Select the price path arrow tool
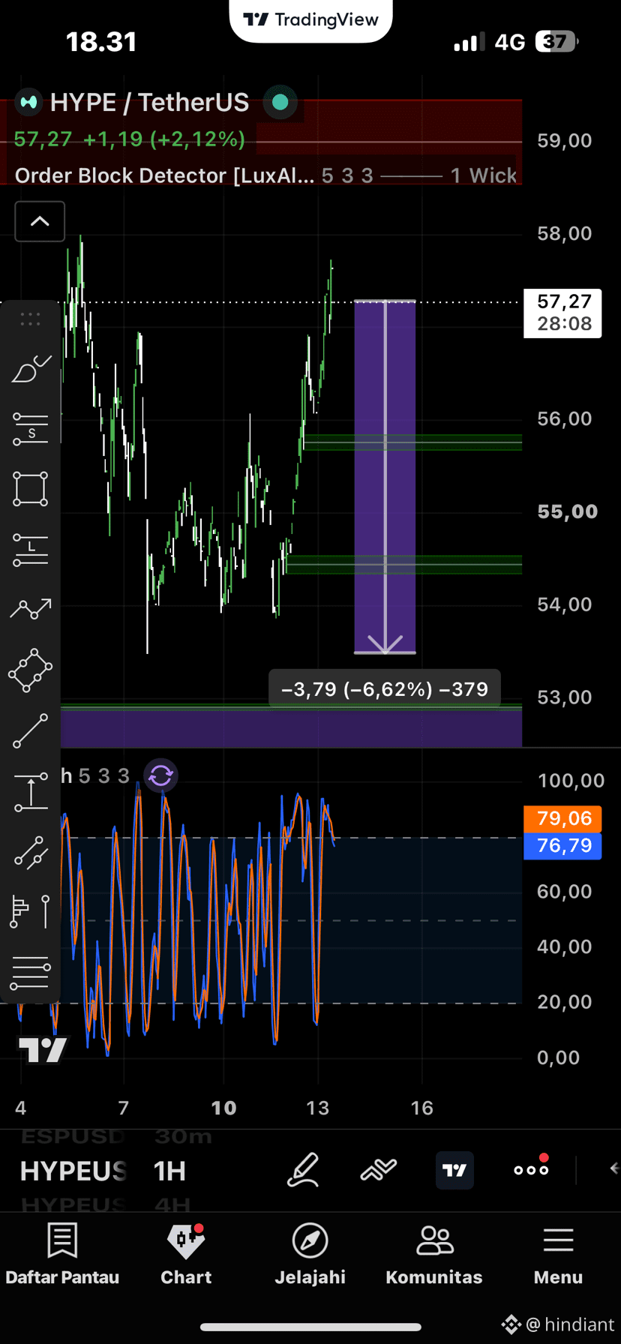The height and width of the screenshot is (1344, 621). click(31, 609)
